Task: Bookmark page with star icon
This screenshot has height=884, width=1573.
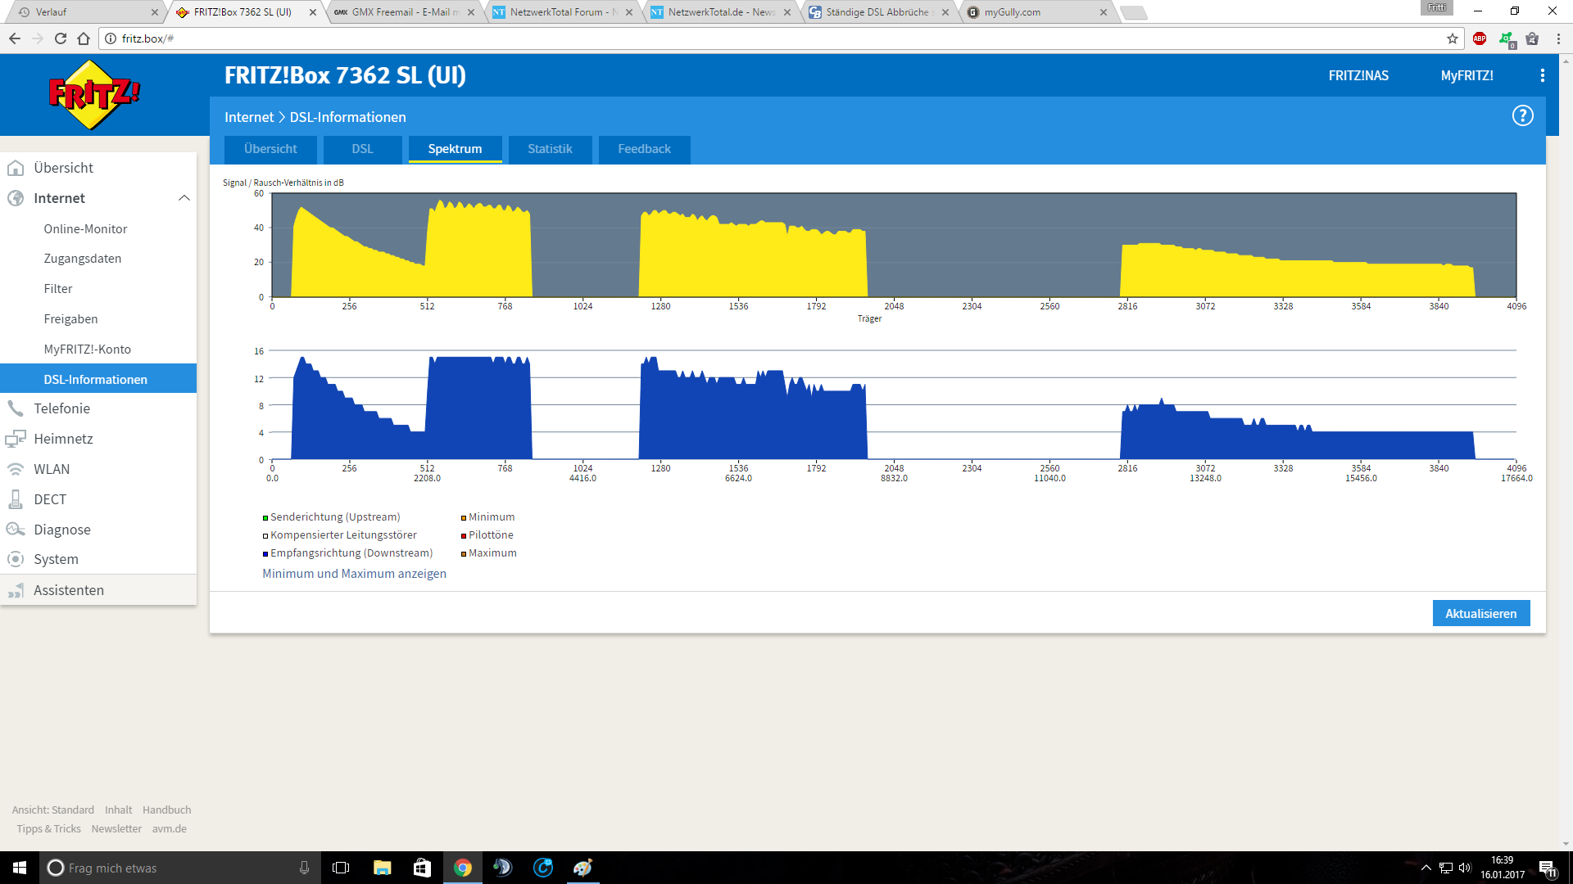Action: [x=1453, y=38]
